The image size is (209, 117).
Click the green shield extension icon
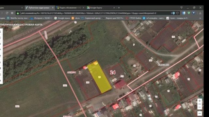point(189,13)
